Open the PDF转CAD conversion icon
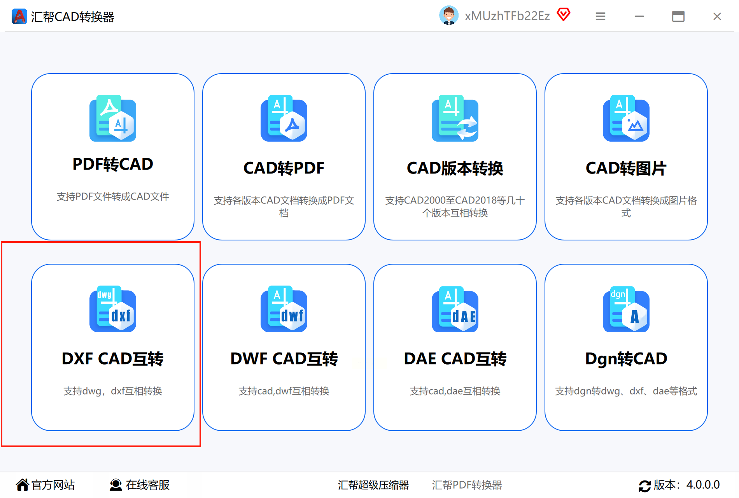This screenshot has width=739, height=498. tap(113, 118)
